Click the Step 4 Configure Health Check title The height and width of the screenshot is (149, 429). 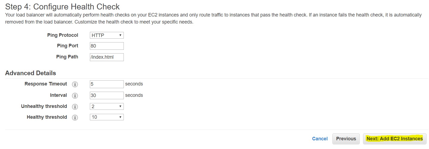coord(62,7)
